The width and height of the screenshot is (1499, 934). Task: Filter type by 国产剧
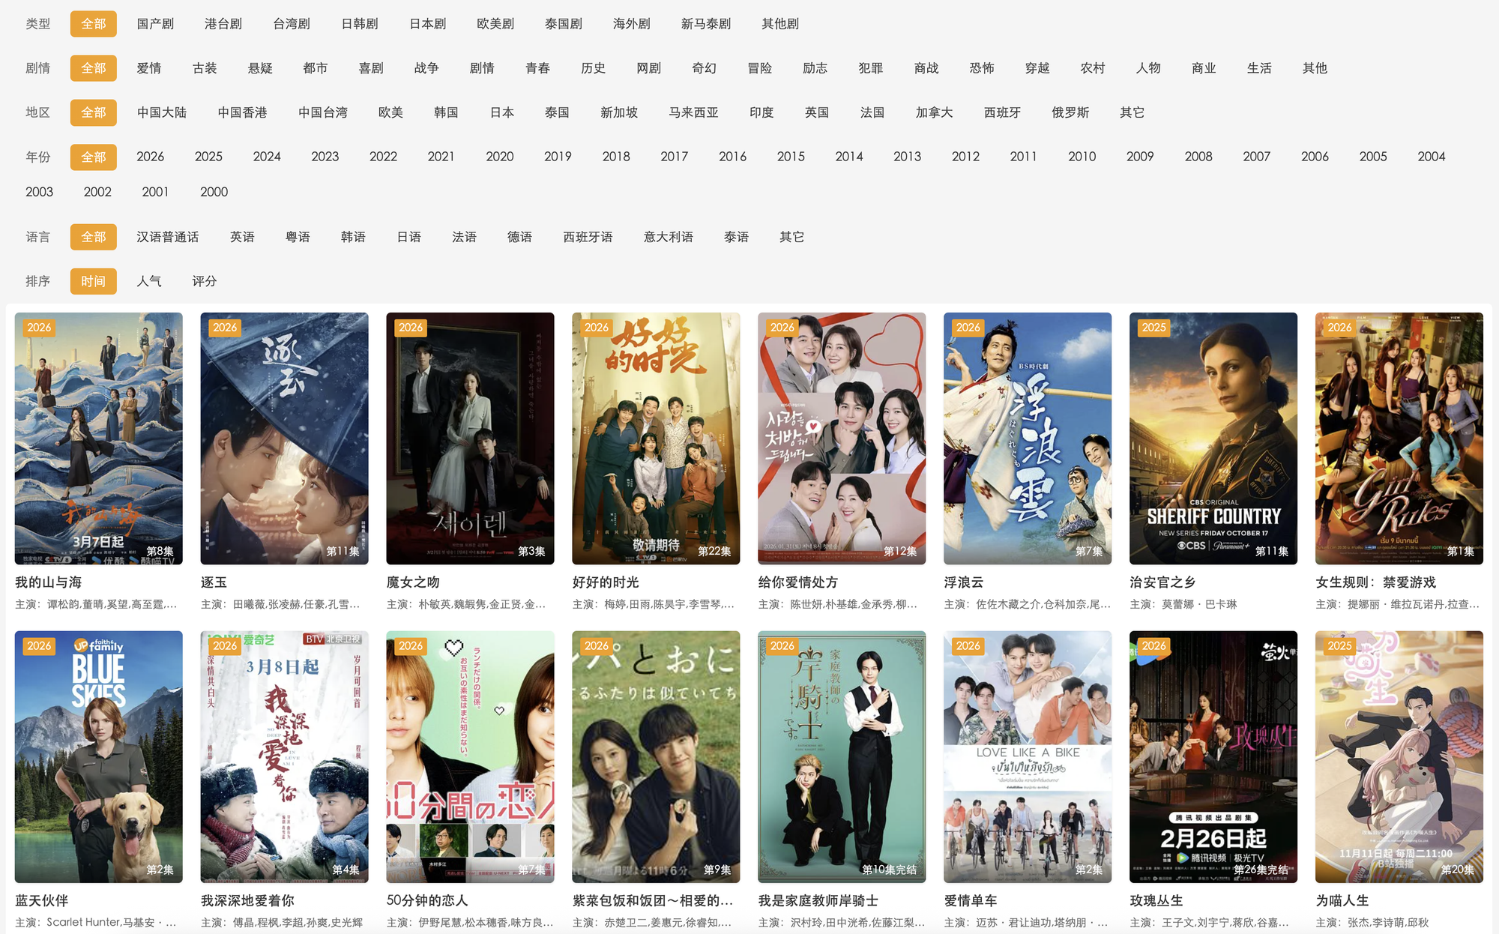[x=155, y=24]
